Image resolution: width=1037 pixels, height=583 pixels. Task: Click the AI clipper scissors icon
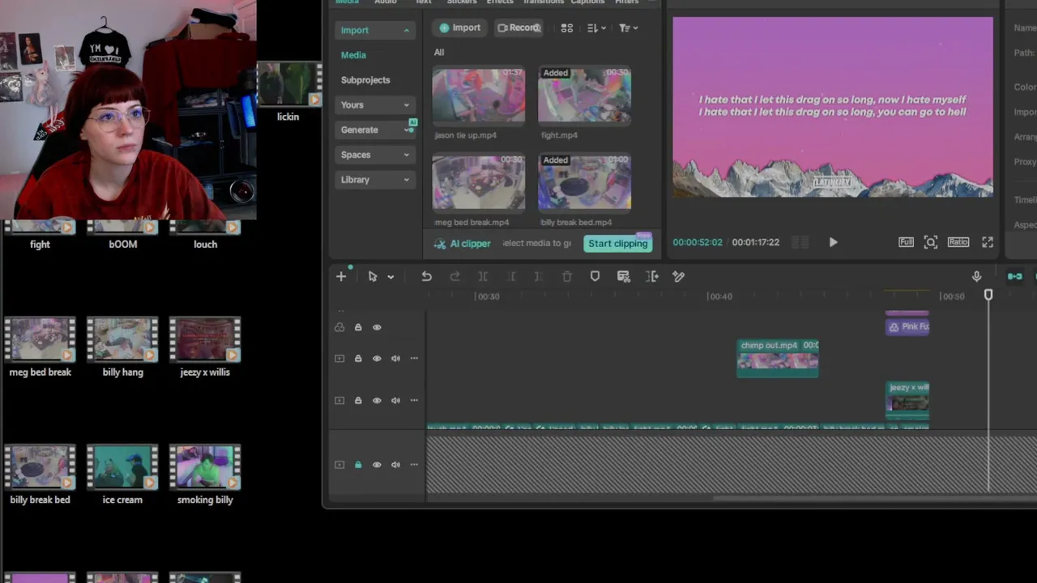pos(440,244)
